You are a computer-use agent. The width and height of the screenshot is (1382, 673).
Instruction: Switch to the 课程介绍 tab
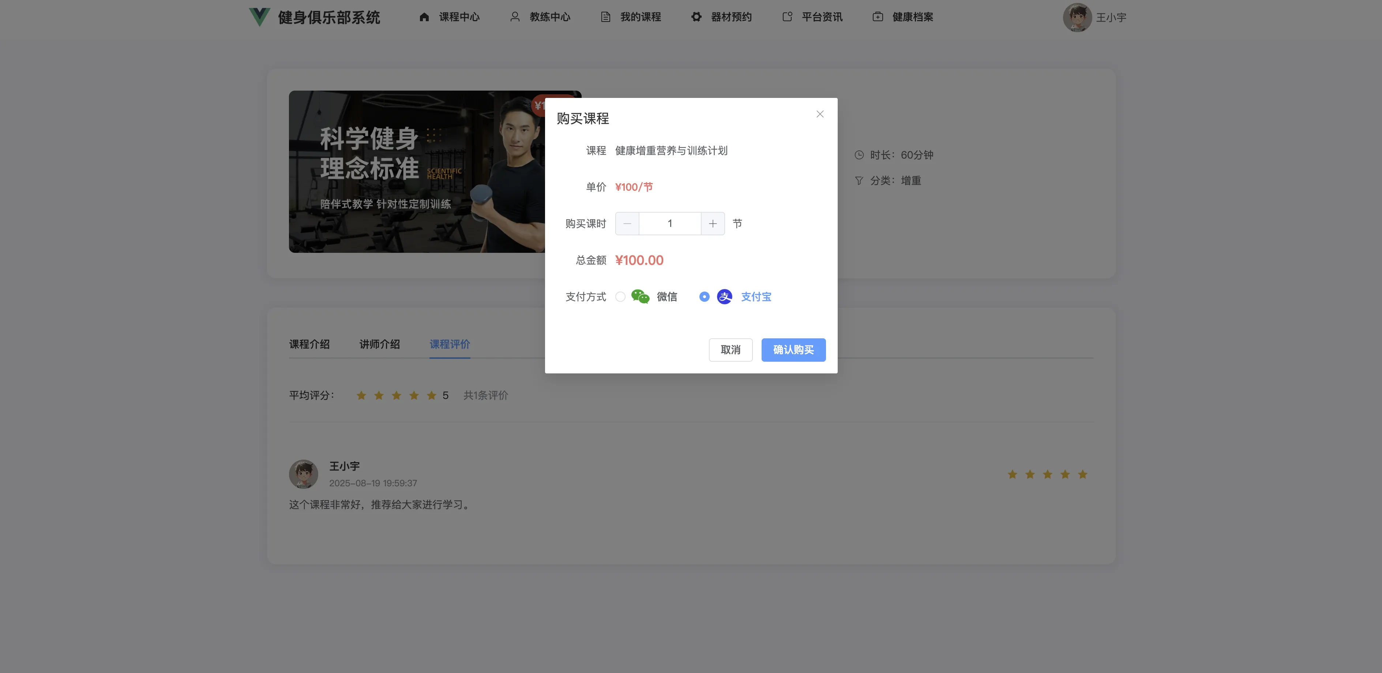click(x=309, y=344)
